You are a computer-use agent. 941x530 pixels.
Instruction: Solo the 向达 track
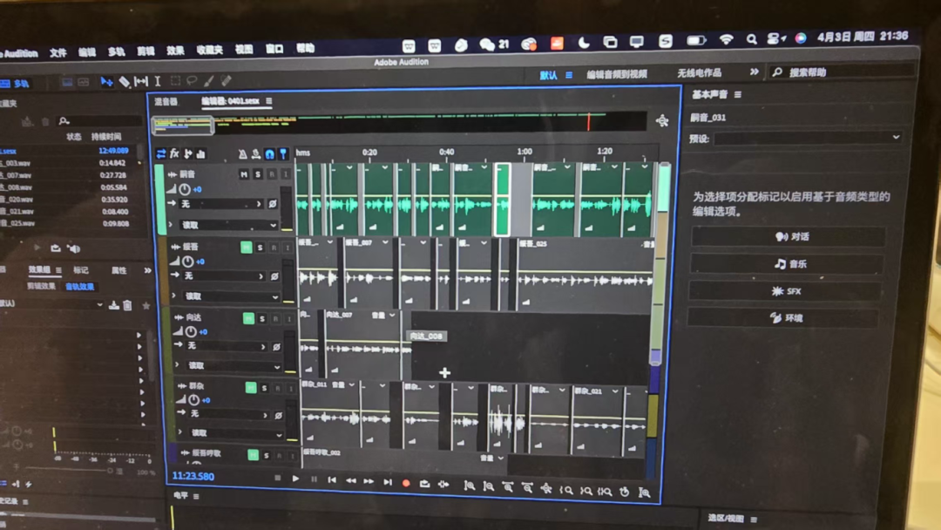261,319
